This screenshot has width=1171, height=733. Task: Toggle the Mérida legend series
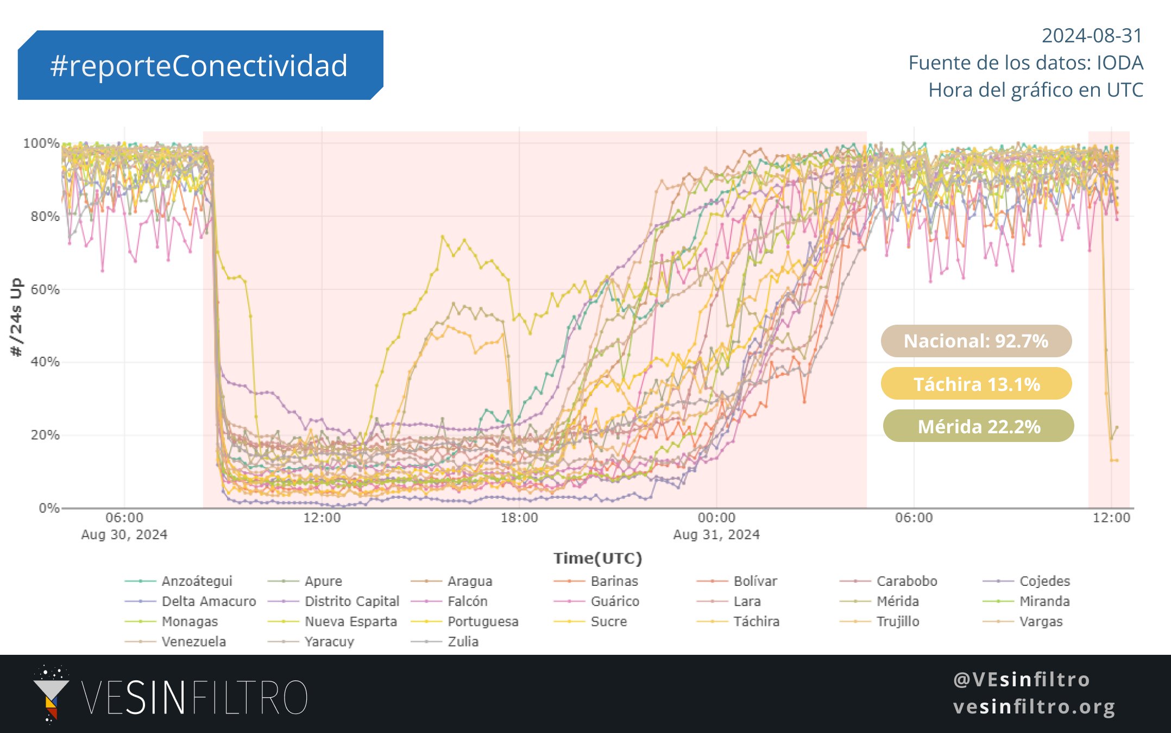pyautogui.click(x=897, y=602)
